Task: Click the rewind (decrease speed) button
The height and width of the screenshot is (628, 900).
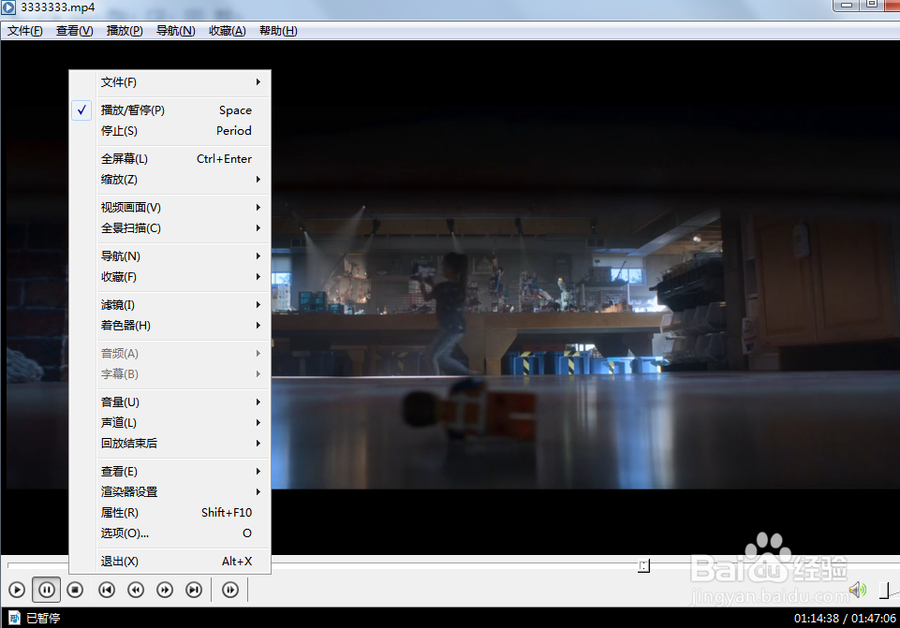Action: pos(136,590)
